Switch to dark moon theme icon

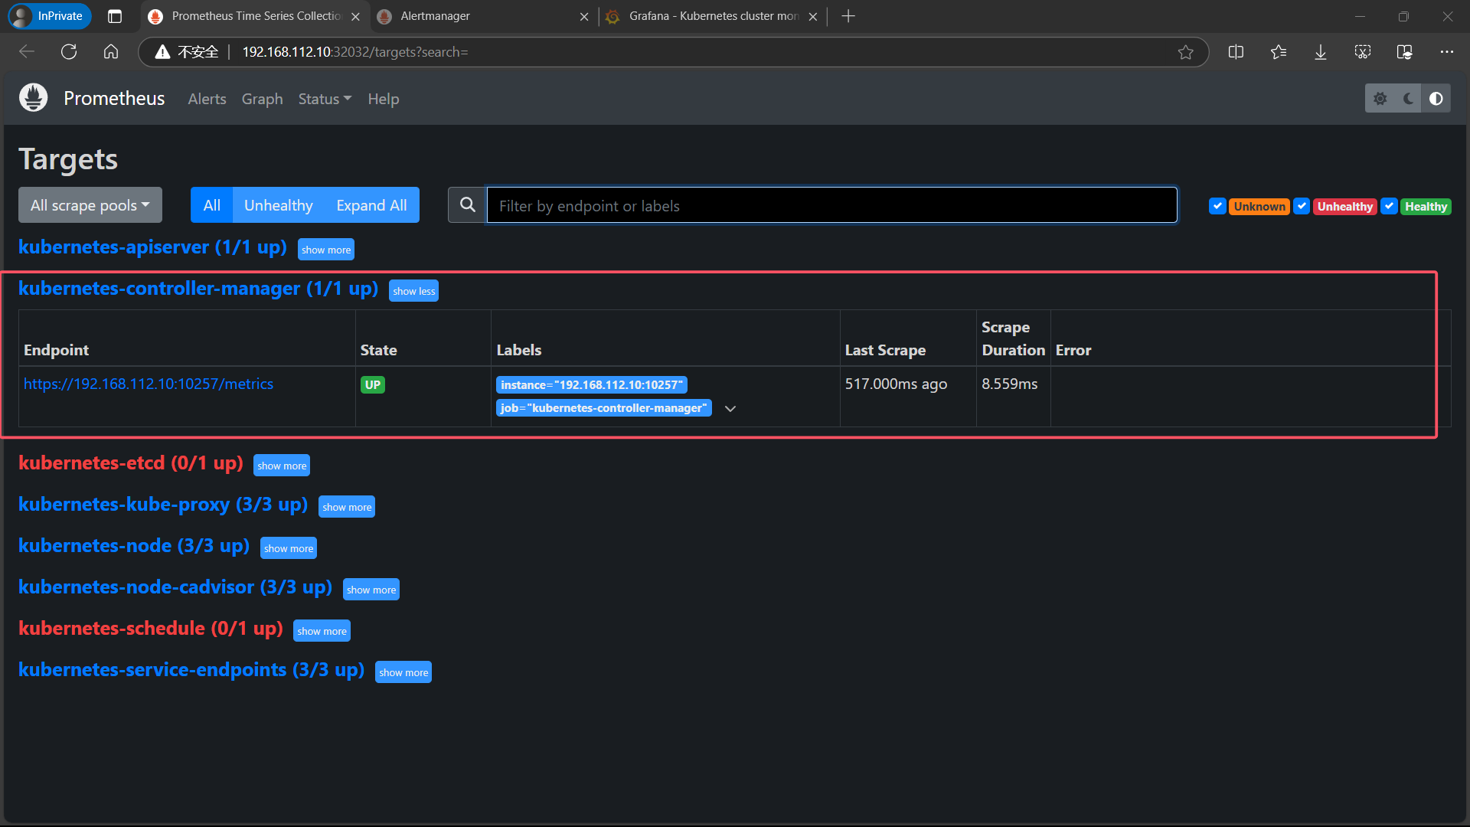tap(1408, 99)
